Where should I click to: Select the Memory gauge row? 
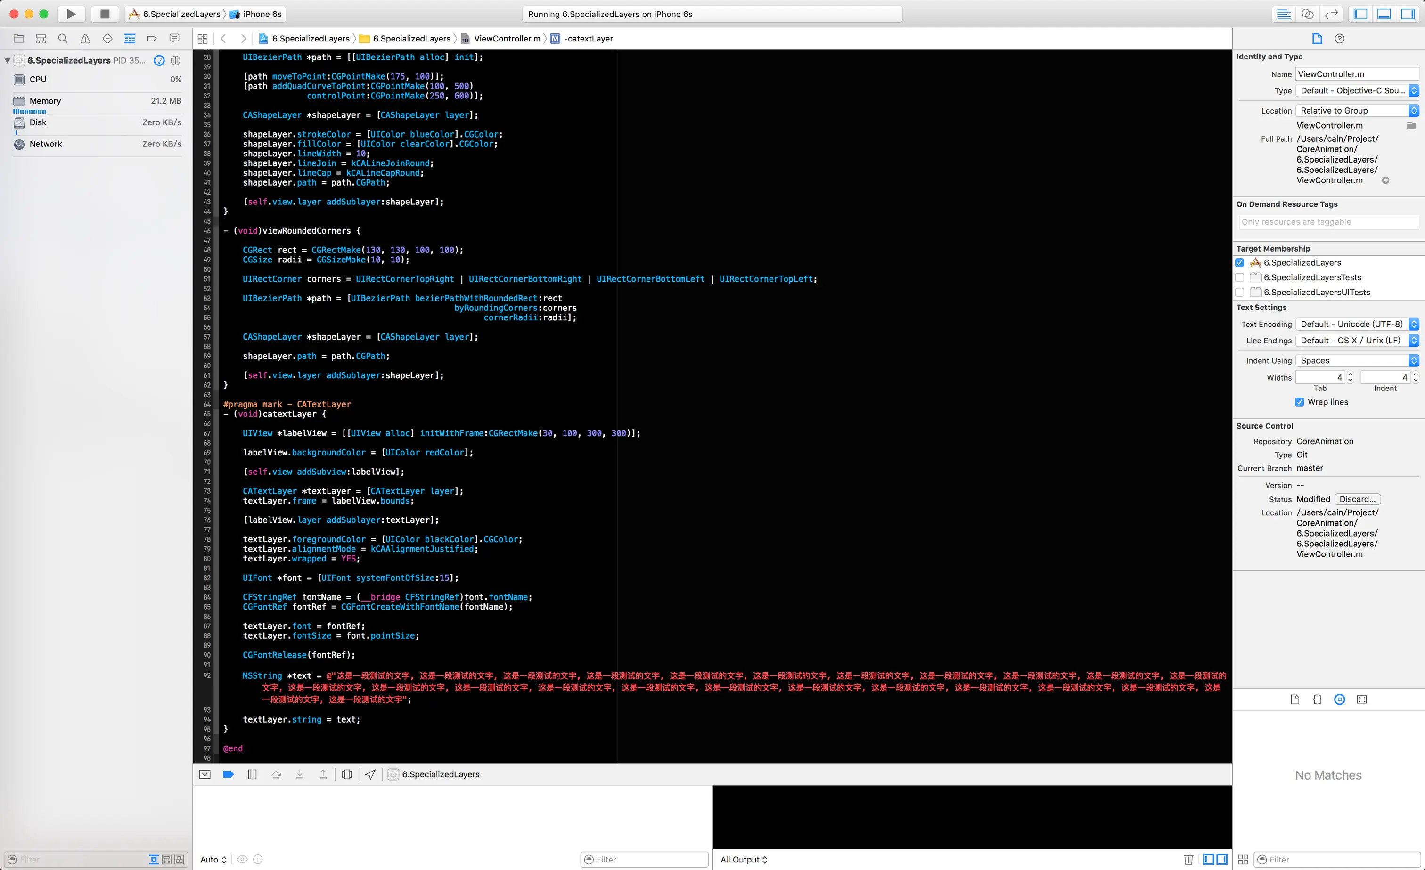(x=97, y=101)
